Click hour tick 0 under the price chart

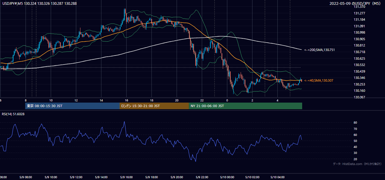point(227,100)
